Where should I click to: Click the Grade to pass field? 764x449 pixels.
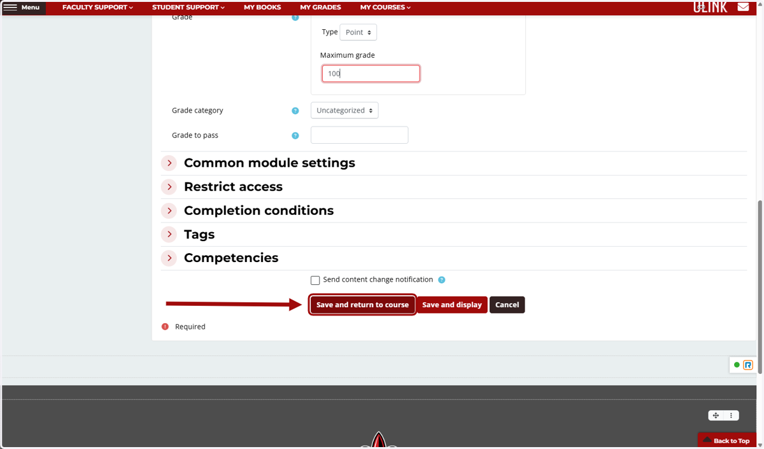[359, 135]
